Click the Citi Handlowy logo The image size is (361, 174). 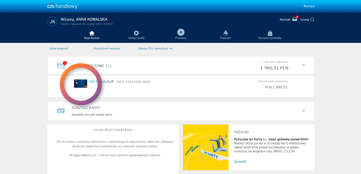[63, 6]
